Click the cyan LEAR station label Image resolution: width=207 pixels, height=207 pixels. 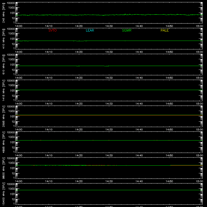click(90, 30)
